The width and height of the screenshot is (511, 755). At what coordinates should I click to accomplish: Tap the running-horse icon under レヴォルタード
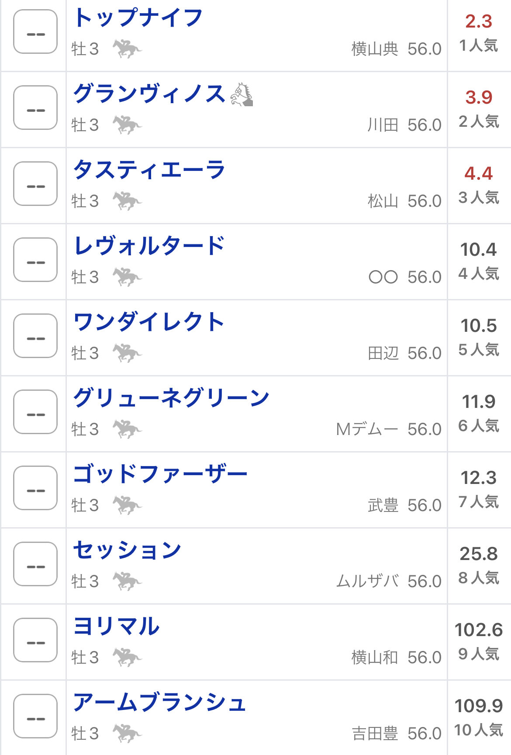(x=127, y=277)
